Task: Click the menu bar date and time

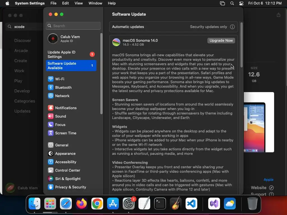Action: [265, 3]
